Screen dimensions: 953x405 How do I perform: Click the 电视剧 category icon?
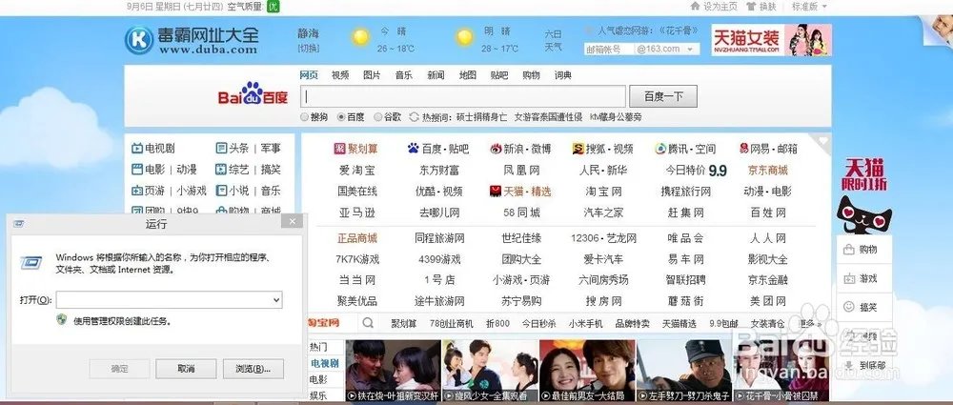pos(136,148)
